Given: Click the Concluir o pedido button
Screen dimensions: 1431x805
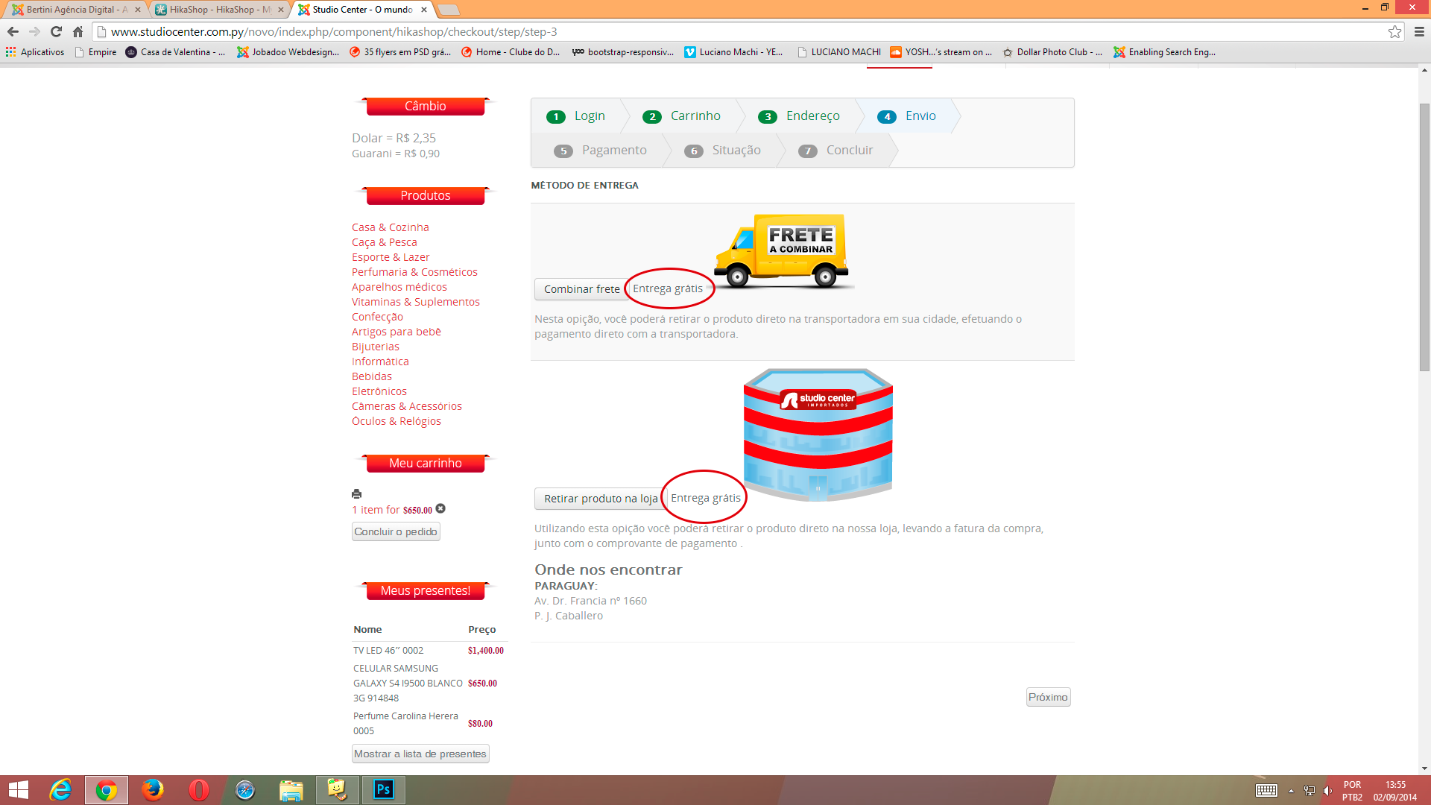Looking at the screenshot, I should pyautogui.click(x=396, y=531).
